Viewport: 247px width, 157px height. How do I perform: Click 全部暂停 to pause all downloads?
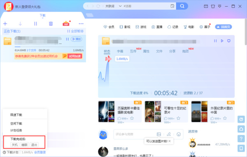75,31
